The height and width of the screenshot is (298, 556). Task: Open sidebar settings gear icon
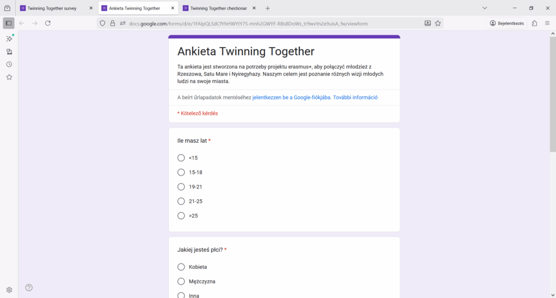[x=9, y=290]
